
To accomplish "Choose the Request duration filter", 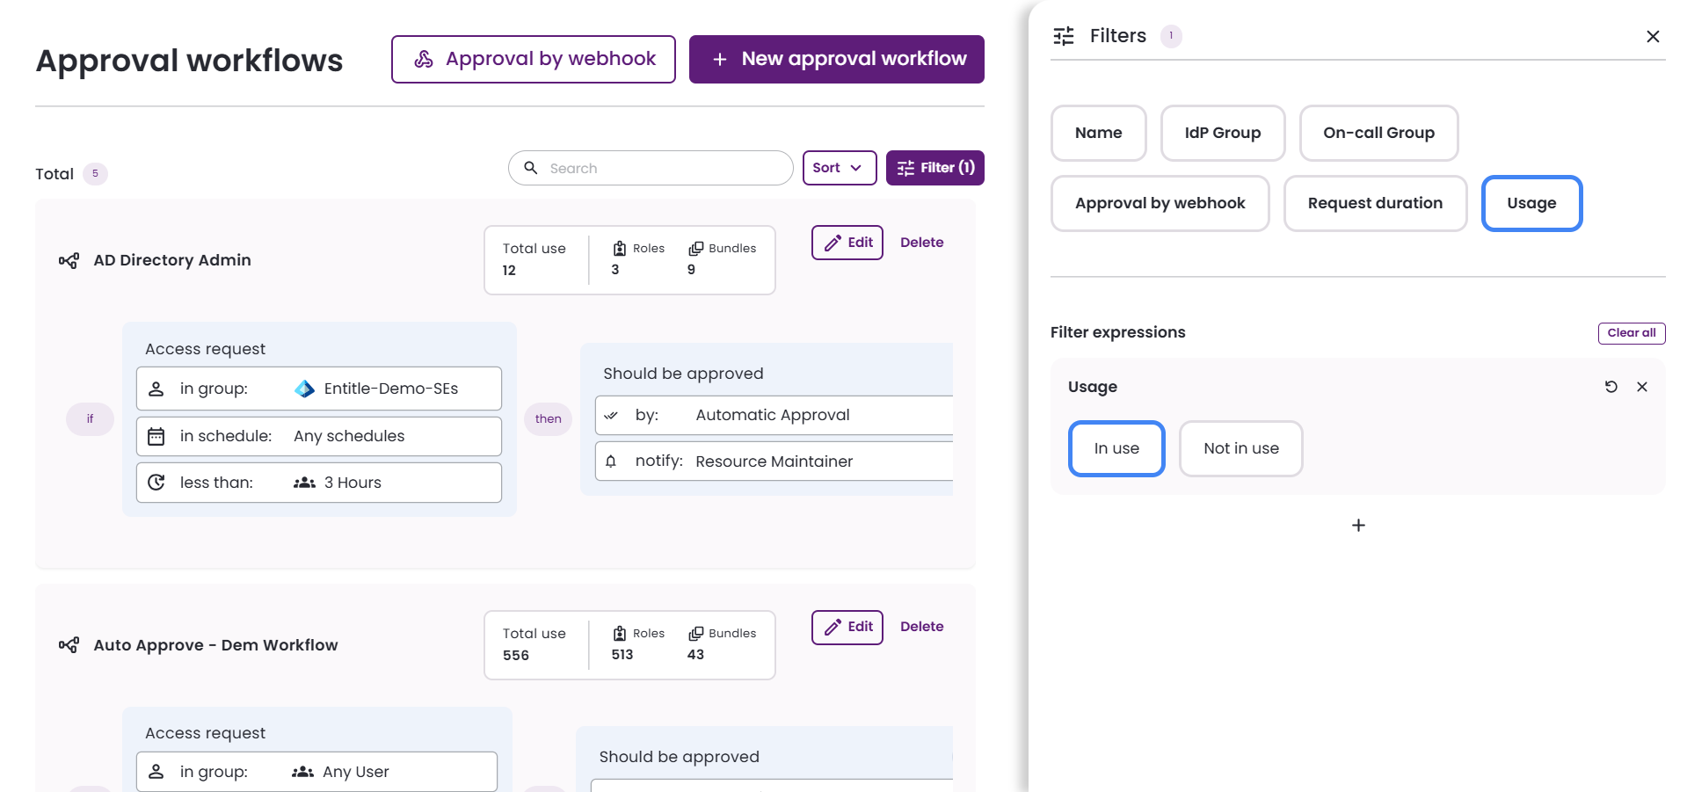I will tap(1375, 203).
